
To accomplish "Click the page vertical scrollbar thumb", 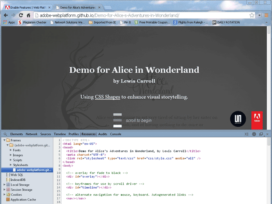I will (268, 30).
